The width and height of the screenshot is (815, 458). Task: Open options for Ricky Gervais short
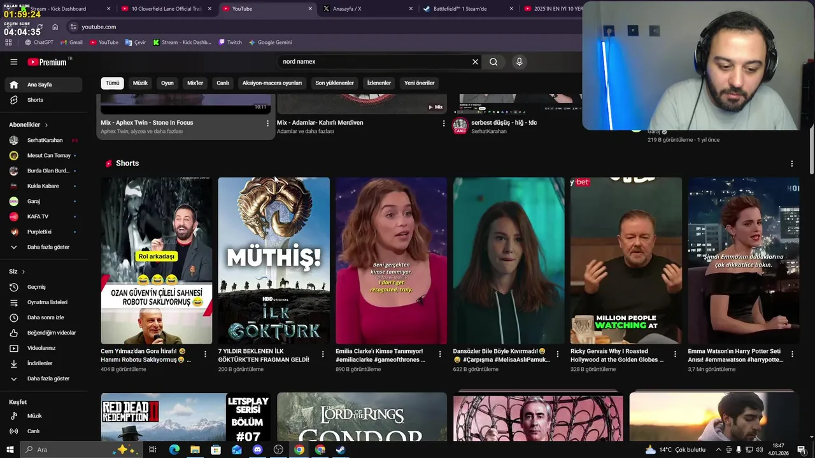coord(676,354)
